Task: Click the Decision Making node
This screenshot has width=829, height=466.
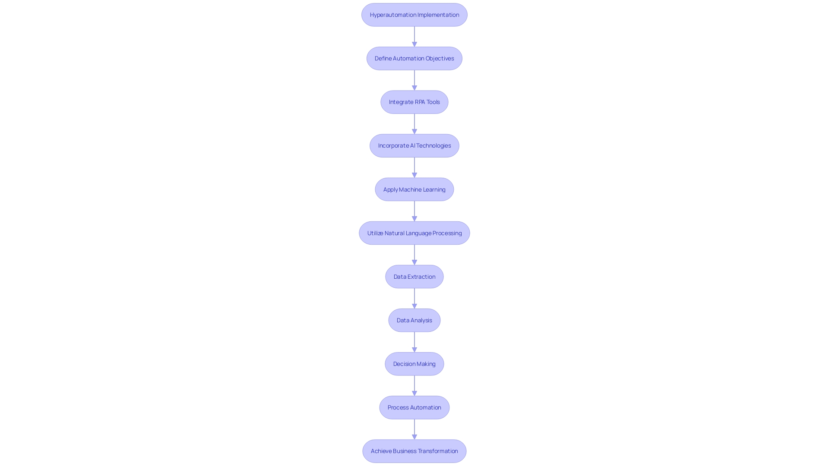Action: coord(414,364)
